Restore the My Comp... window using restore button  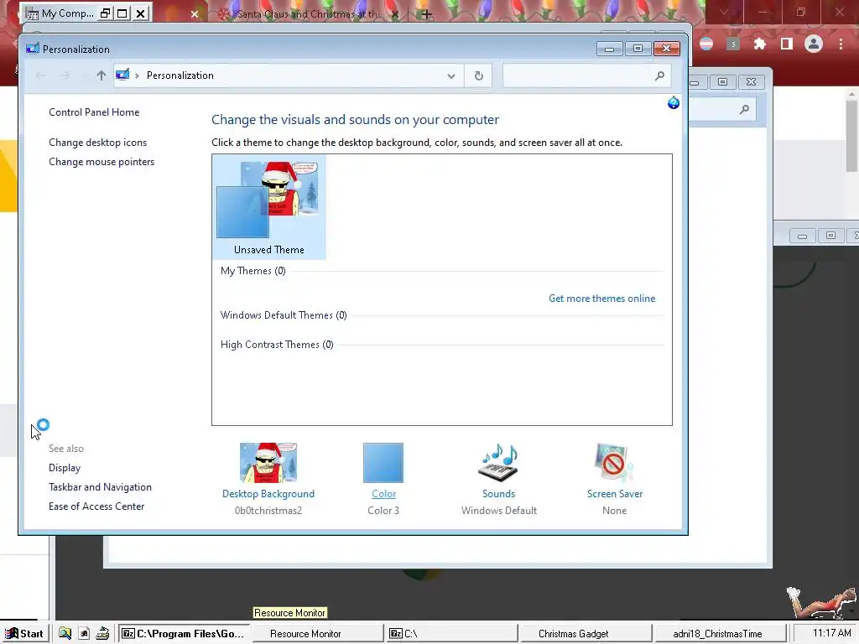click(x=105, y=13)
